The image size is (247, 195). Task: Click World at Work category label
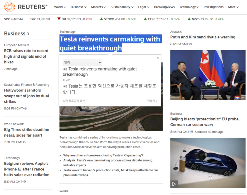(14, 124)
